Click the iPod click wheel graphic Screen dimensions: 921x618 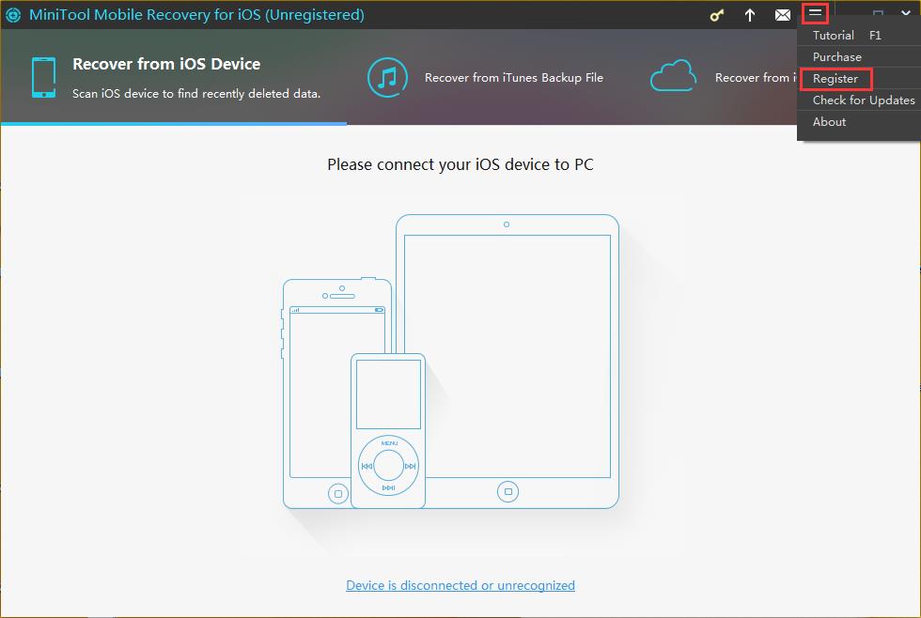(388, 465)
